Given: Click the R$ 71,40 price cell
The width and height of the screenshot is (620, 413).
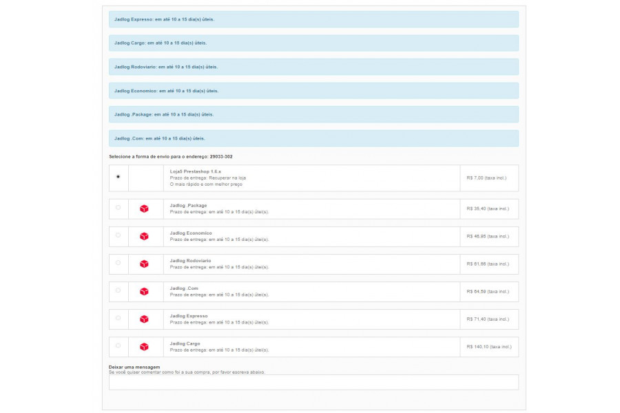Looking at the screenshot, I should 489,319.
